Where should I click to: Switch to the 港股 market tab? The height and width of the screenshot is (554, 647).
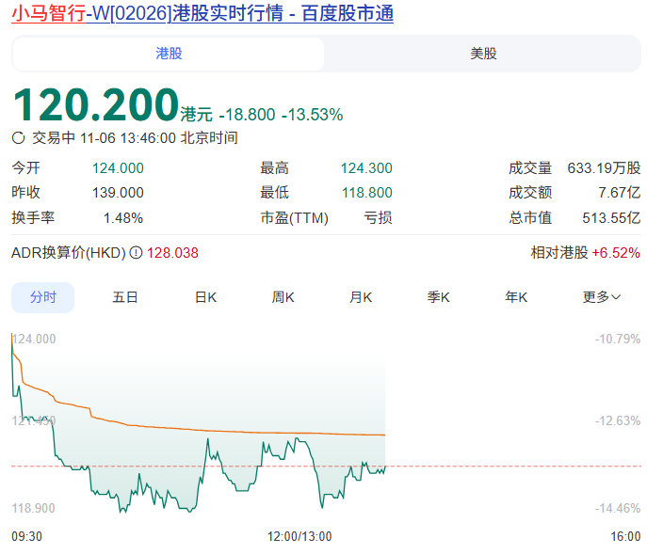169,54
